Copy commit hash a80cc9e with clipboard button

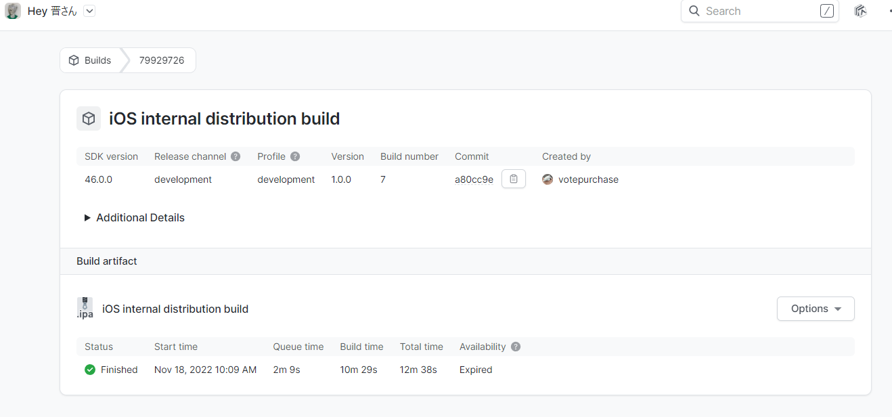(x=514, y=179)
